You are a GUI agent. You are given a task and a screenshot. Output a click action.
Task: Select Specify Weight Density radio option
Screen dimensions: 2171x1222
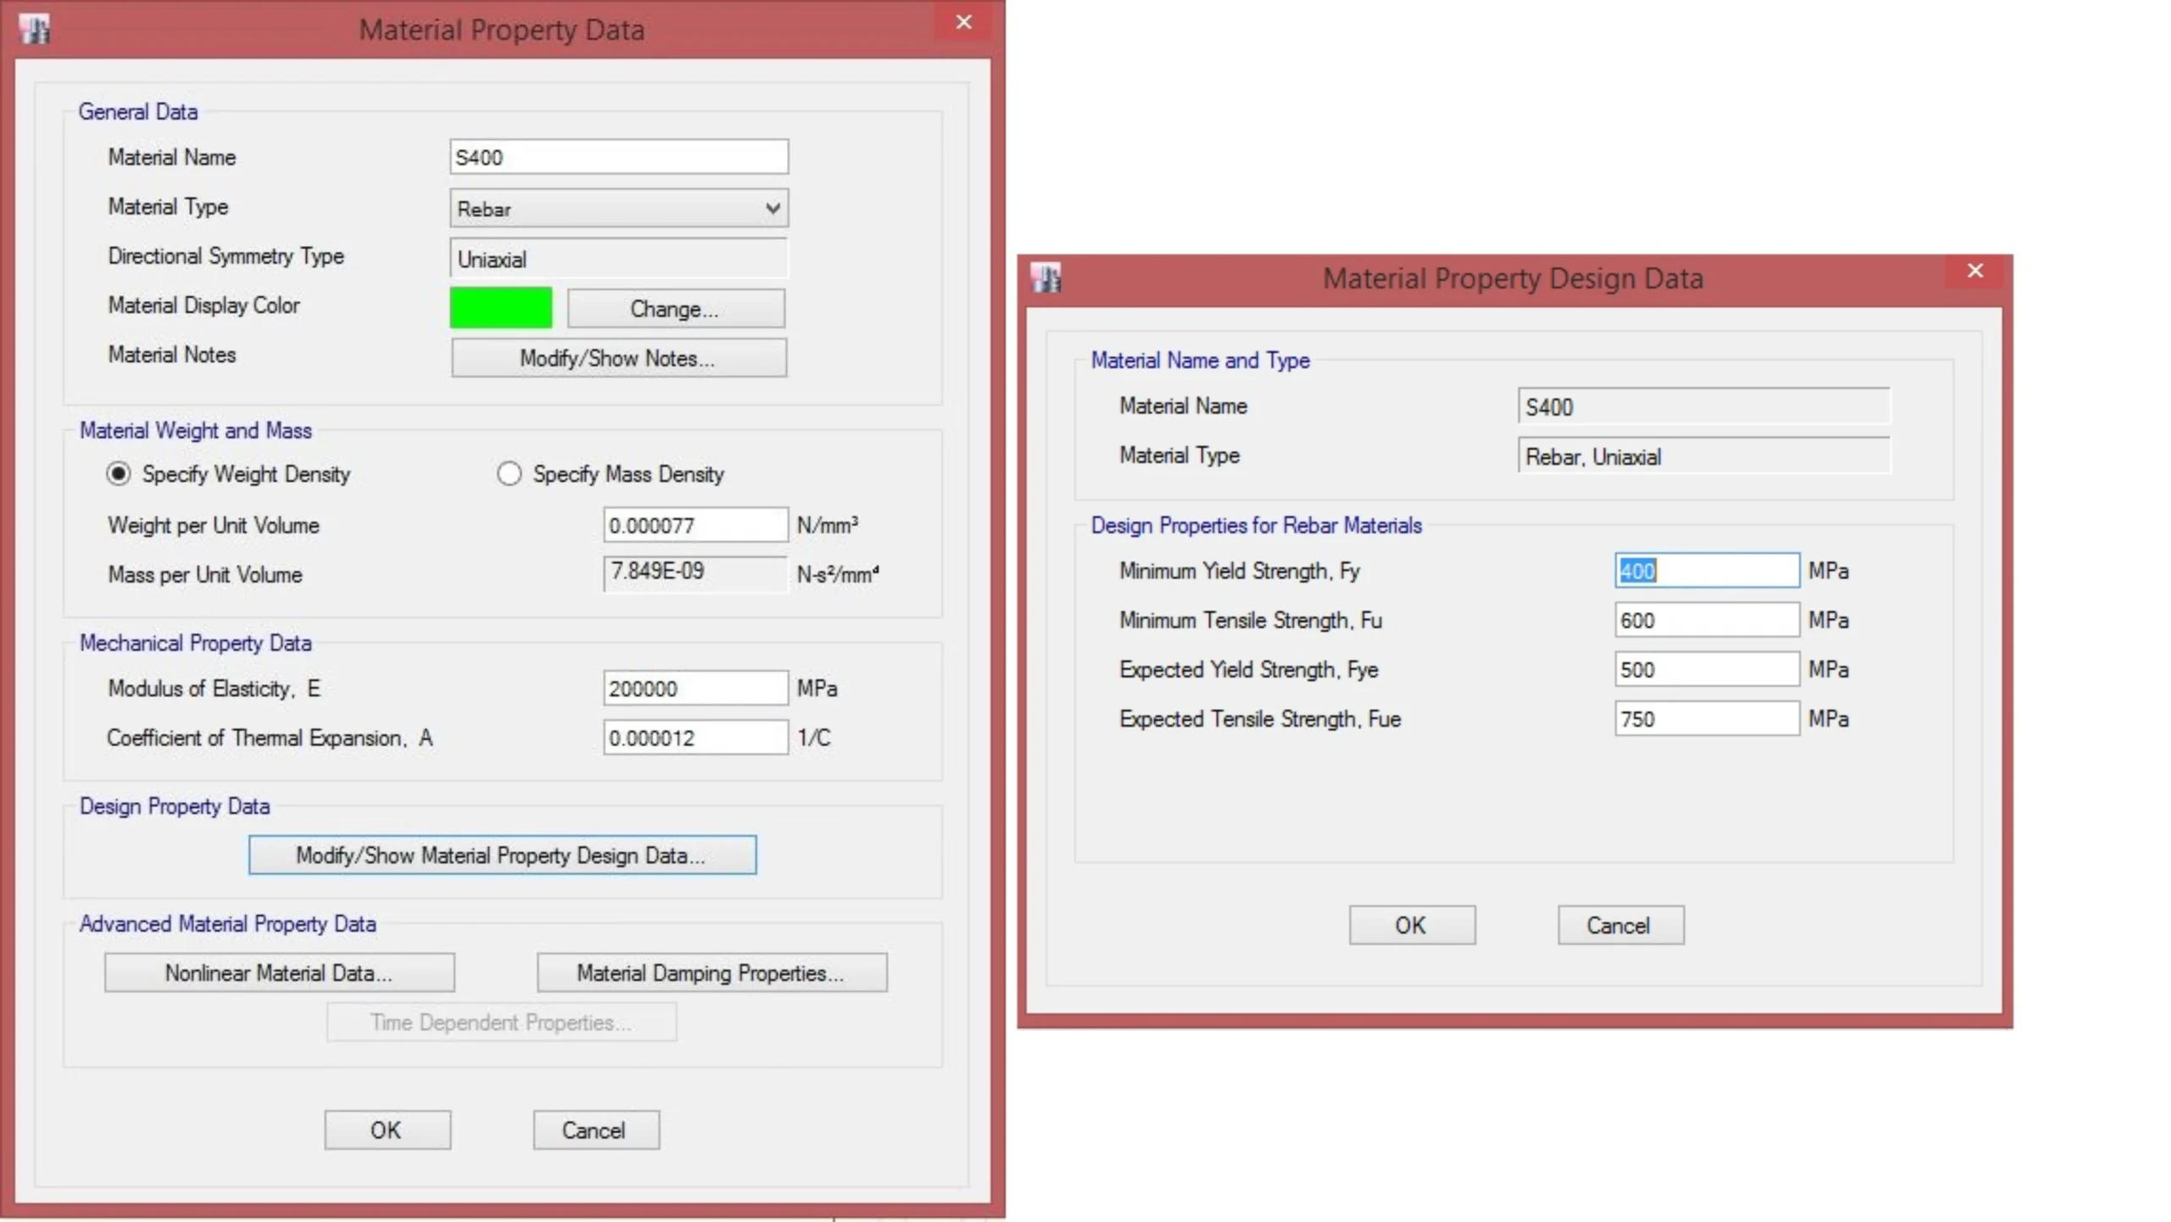(x=119, y=474)
